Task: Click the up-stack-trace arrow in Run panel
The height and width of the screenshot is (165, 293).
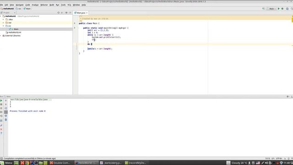Action: 6,101
